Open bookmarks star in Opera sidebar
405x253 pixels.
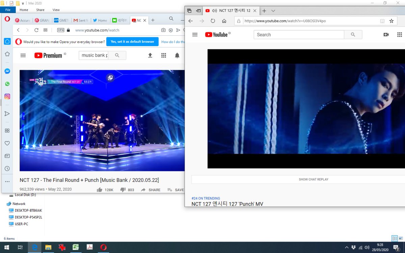click(7, 54)
